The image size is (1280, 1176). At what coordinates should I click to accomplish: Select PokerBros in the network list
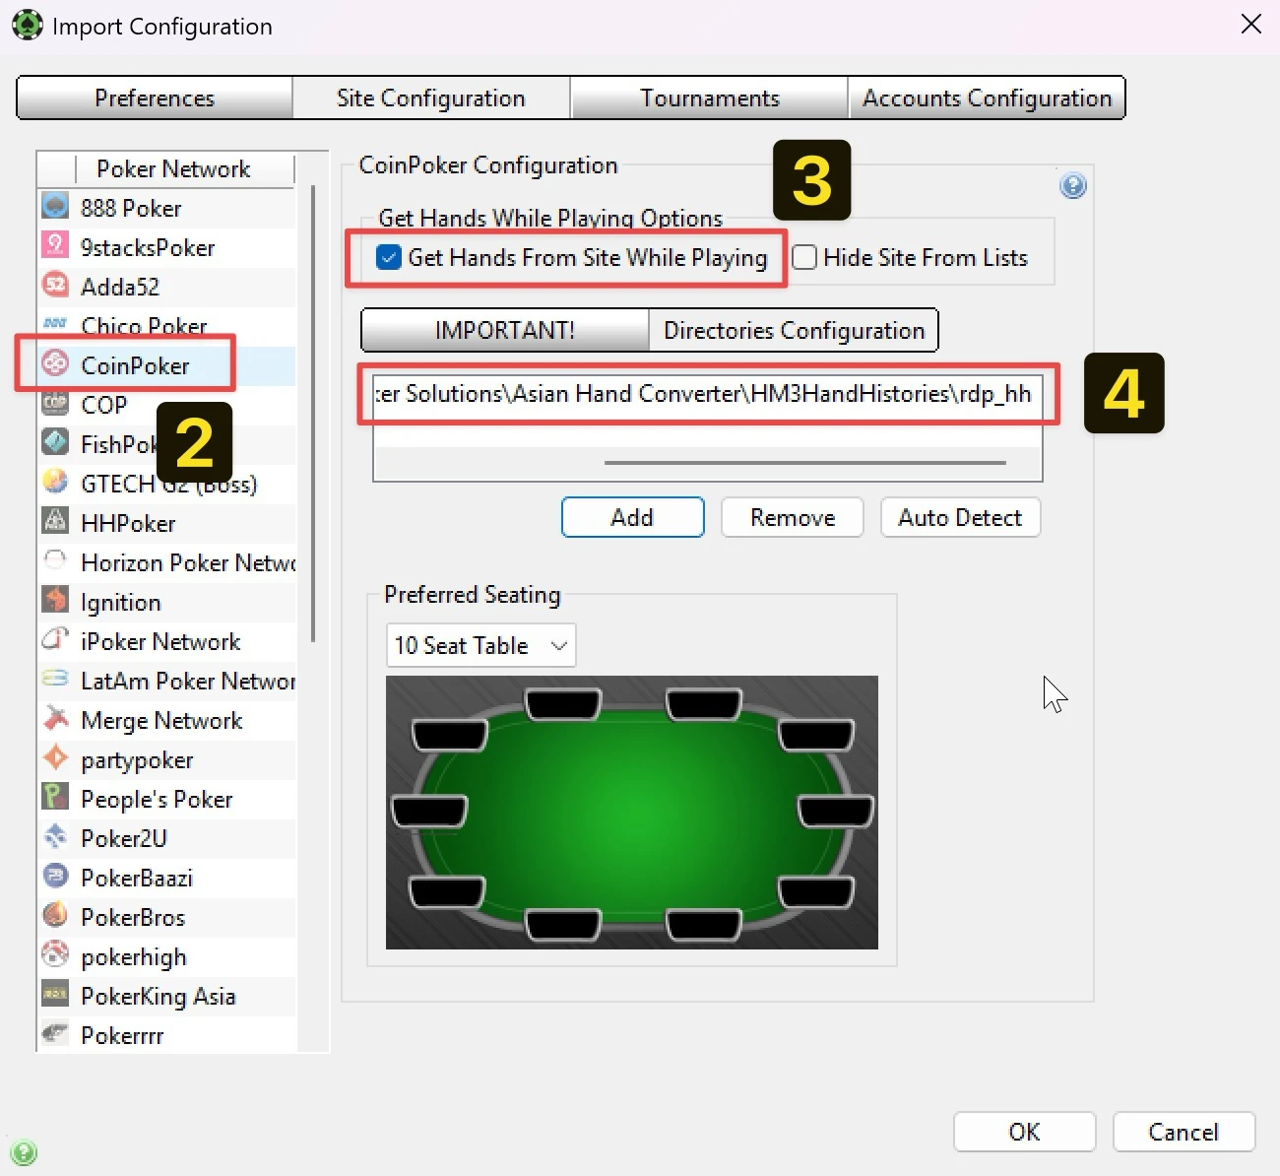point(167,917)
